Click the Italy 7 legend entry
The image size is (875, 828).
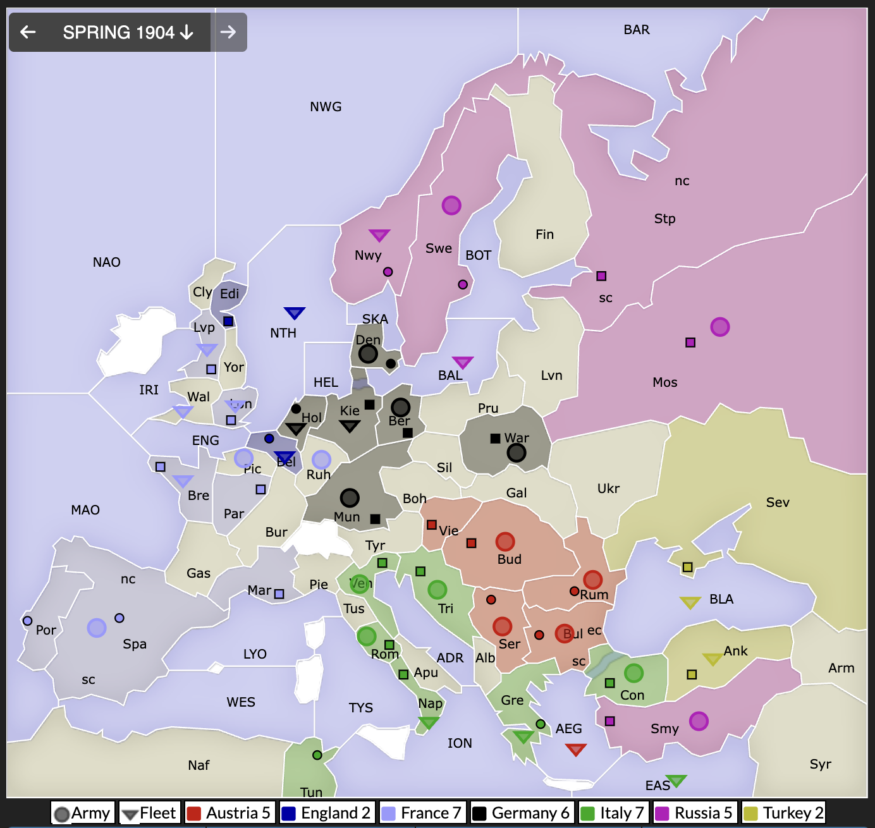[x=613, y=813]
